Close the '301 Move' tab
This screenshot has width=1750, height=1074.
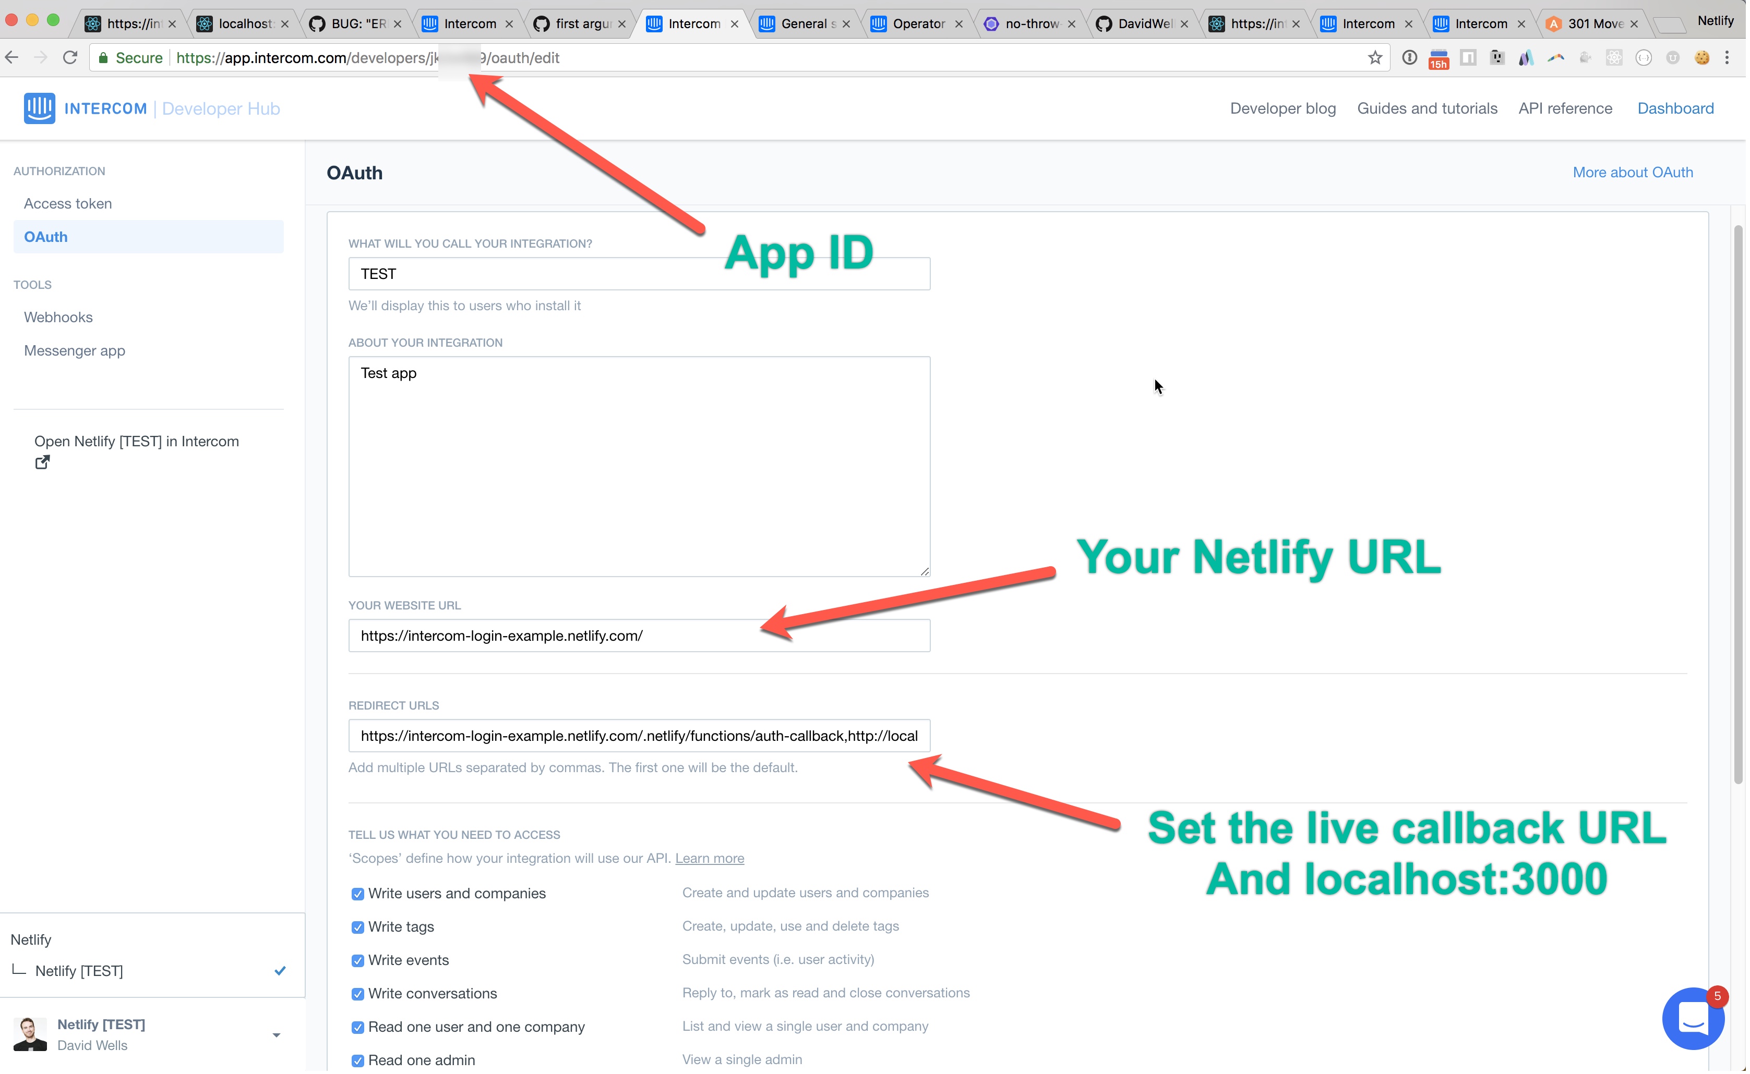(x=1638, y=24)
